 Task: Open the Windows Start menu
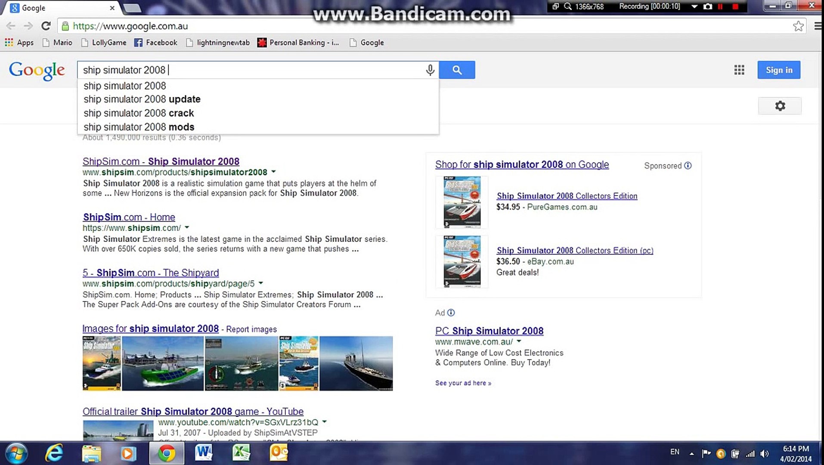click(x=16, y=453)
